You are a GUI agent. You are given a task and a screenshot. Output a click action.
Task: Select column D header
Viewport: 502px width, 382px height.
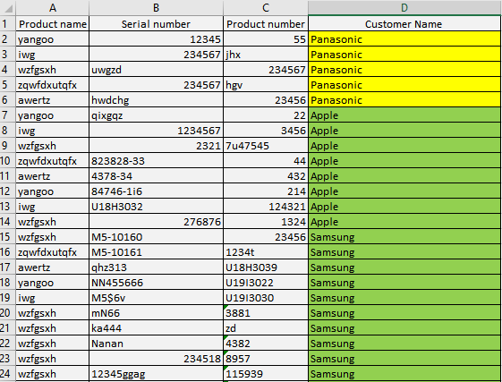point(404,8)
